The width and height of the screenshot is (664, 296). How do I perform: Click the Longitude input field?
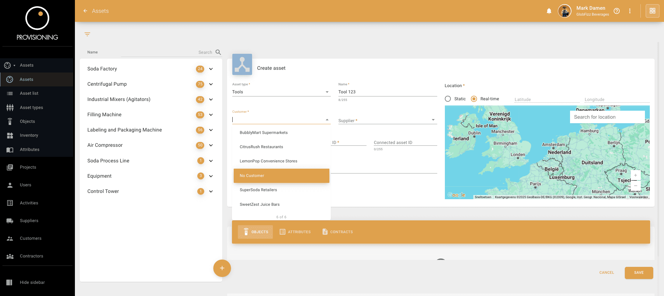pyautogui.click(x=617, y=100)
